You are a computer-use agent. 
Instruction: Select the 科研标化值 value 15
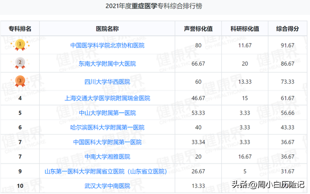click(x=245, y=98)
